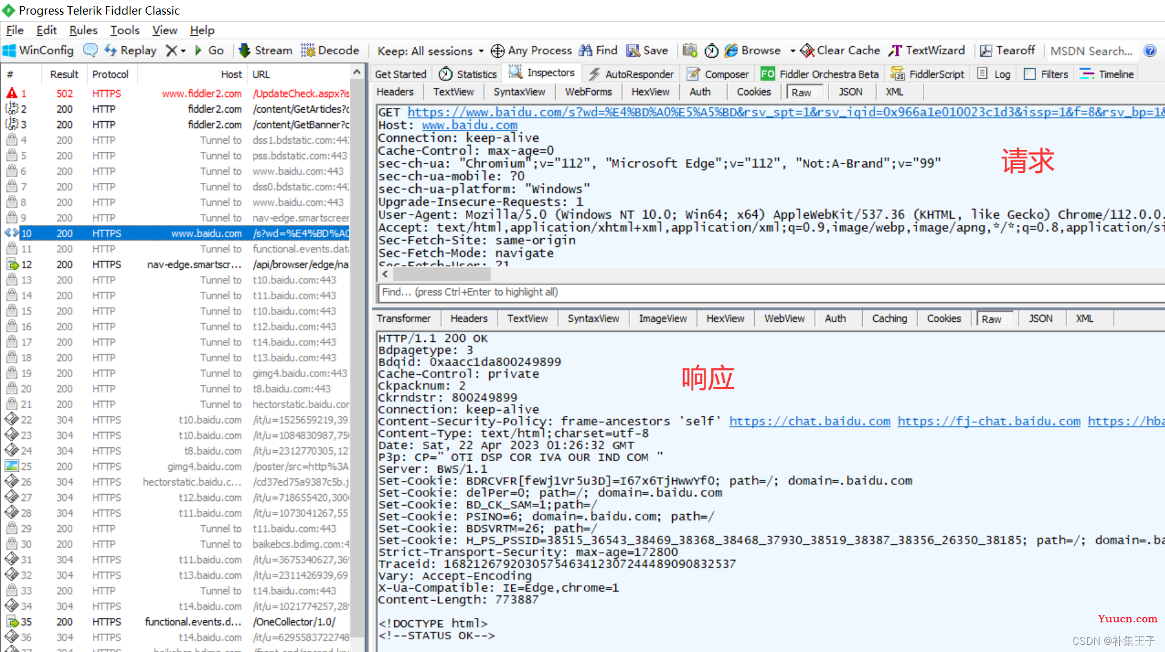Open the Composer tab

(718, 74)
